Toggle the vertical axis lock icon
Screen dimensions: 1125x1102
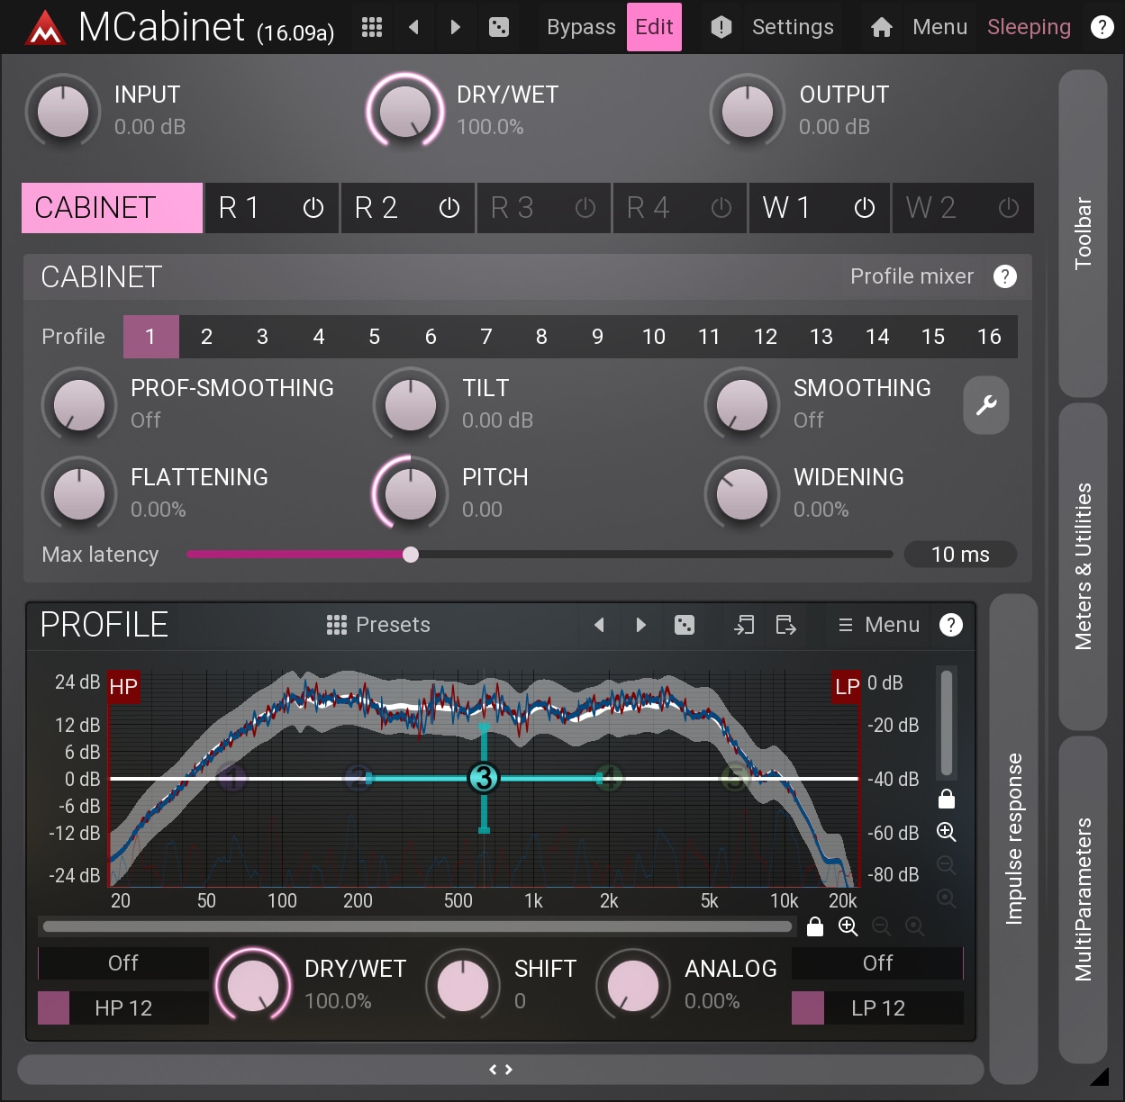point(946,799)
